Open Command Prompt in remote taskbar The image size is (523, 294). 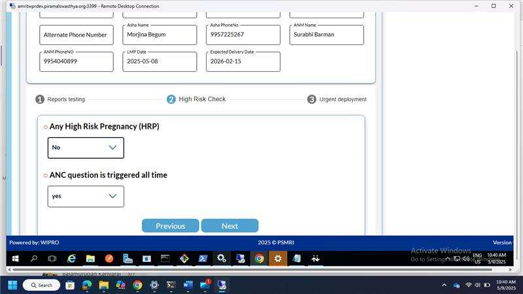click(165, 259)
